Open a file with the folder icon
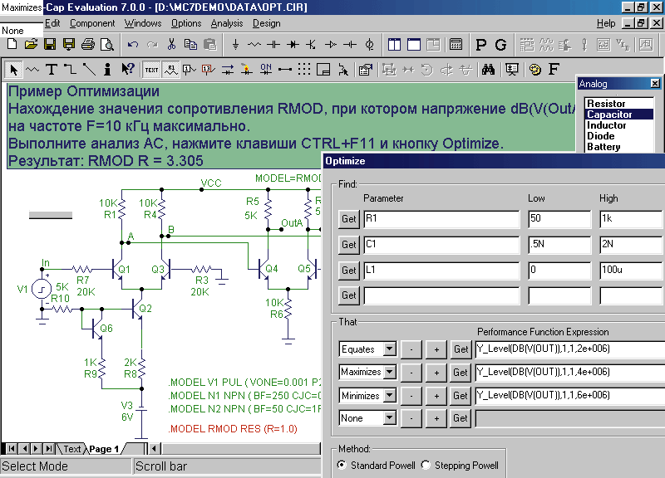Viewport: 665px width, 478px height. coord(31,45)
